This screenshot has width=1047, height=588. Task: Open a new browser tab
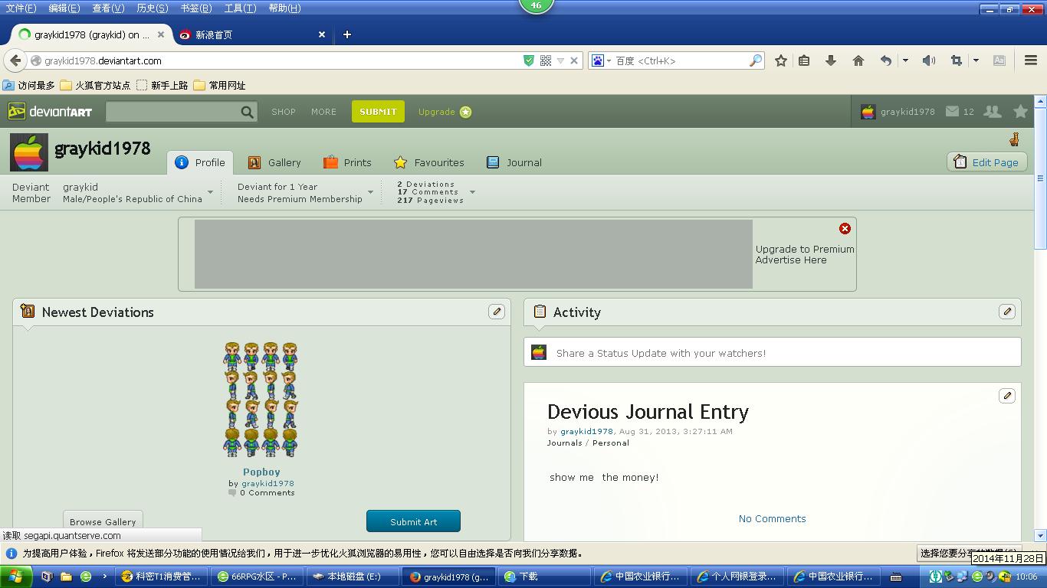tap(346, 34)
